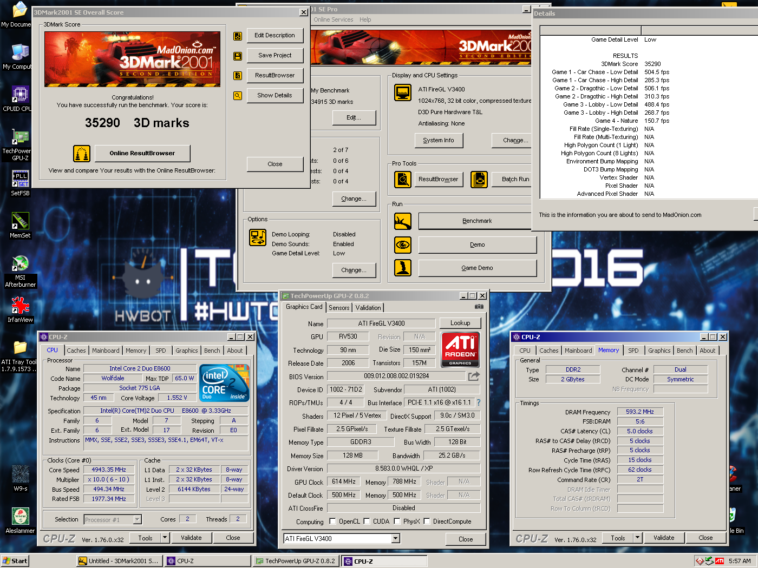Click the Save Project floppy icon
Image resolution: width=758 pixels, height=568 pixels.
pos(237,56)
